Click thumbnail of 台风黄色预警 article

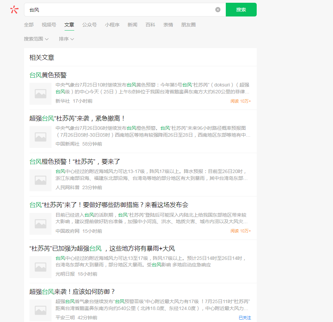pyautogui.click(x=40, y=94)
